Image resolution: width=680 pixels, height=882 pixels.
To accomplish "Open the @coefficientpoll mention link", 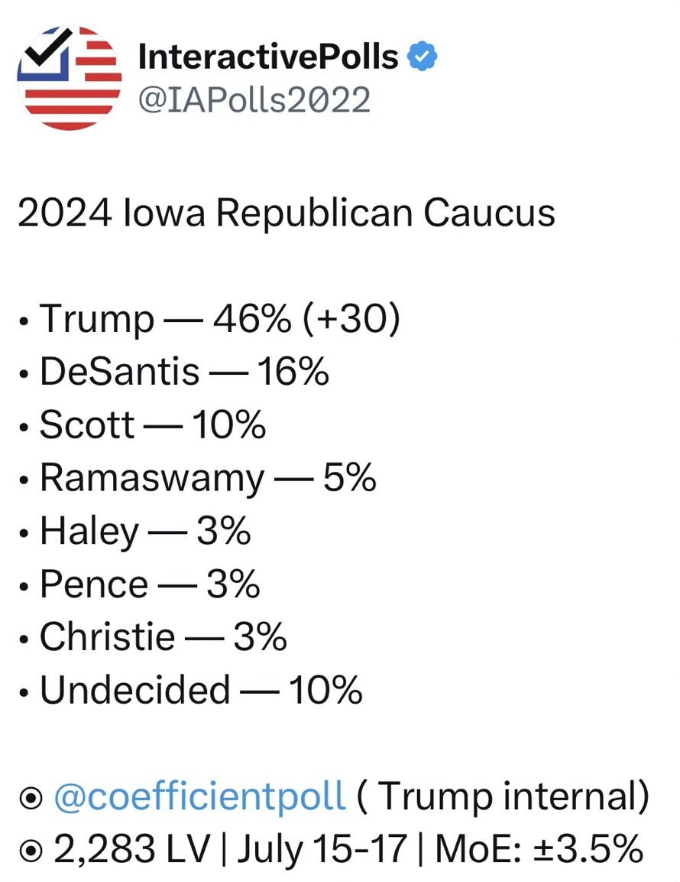I will coord(200,796).
